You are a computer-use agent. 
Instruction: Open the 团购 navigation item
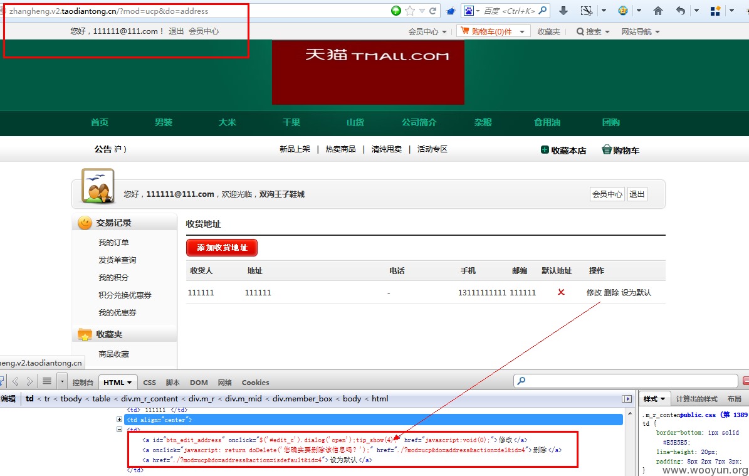click(x=611, y=122)
